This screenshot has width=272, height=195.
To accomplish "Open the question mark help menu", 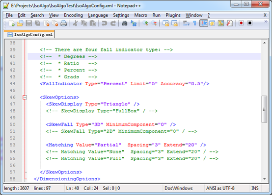I will tap(209, 15).
